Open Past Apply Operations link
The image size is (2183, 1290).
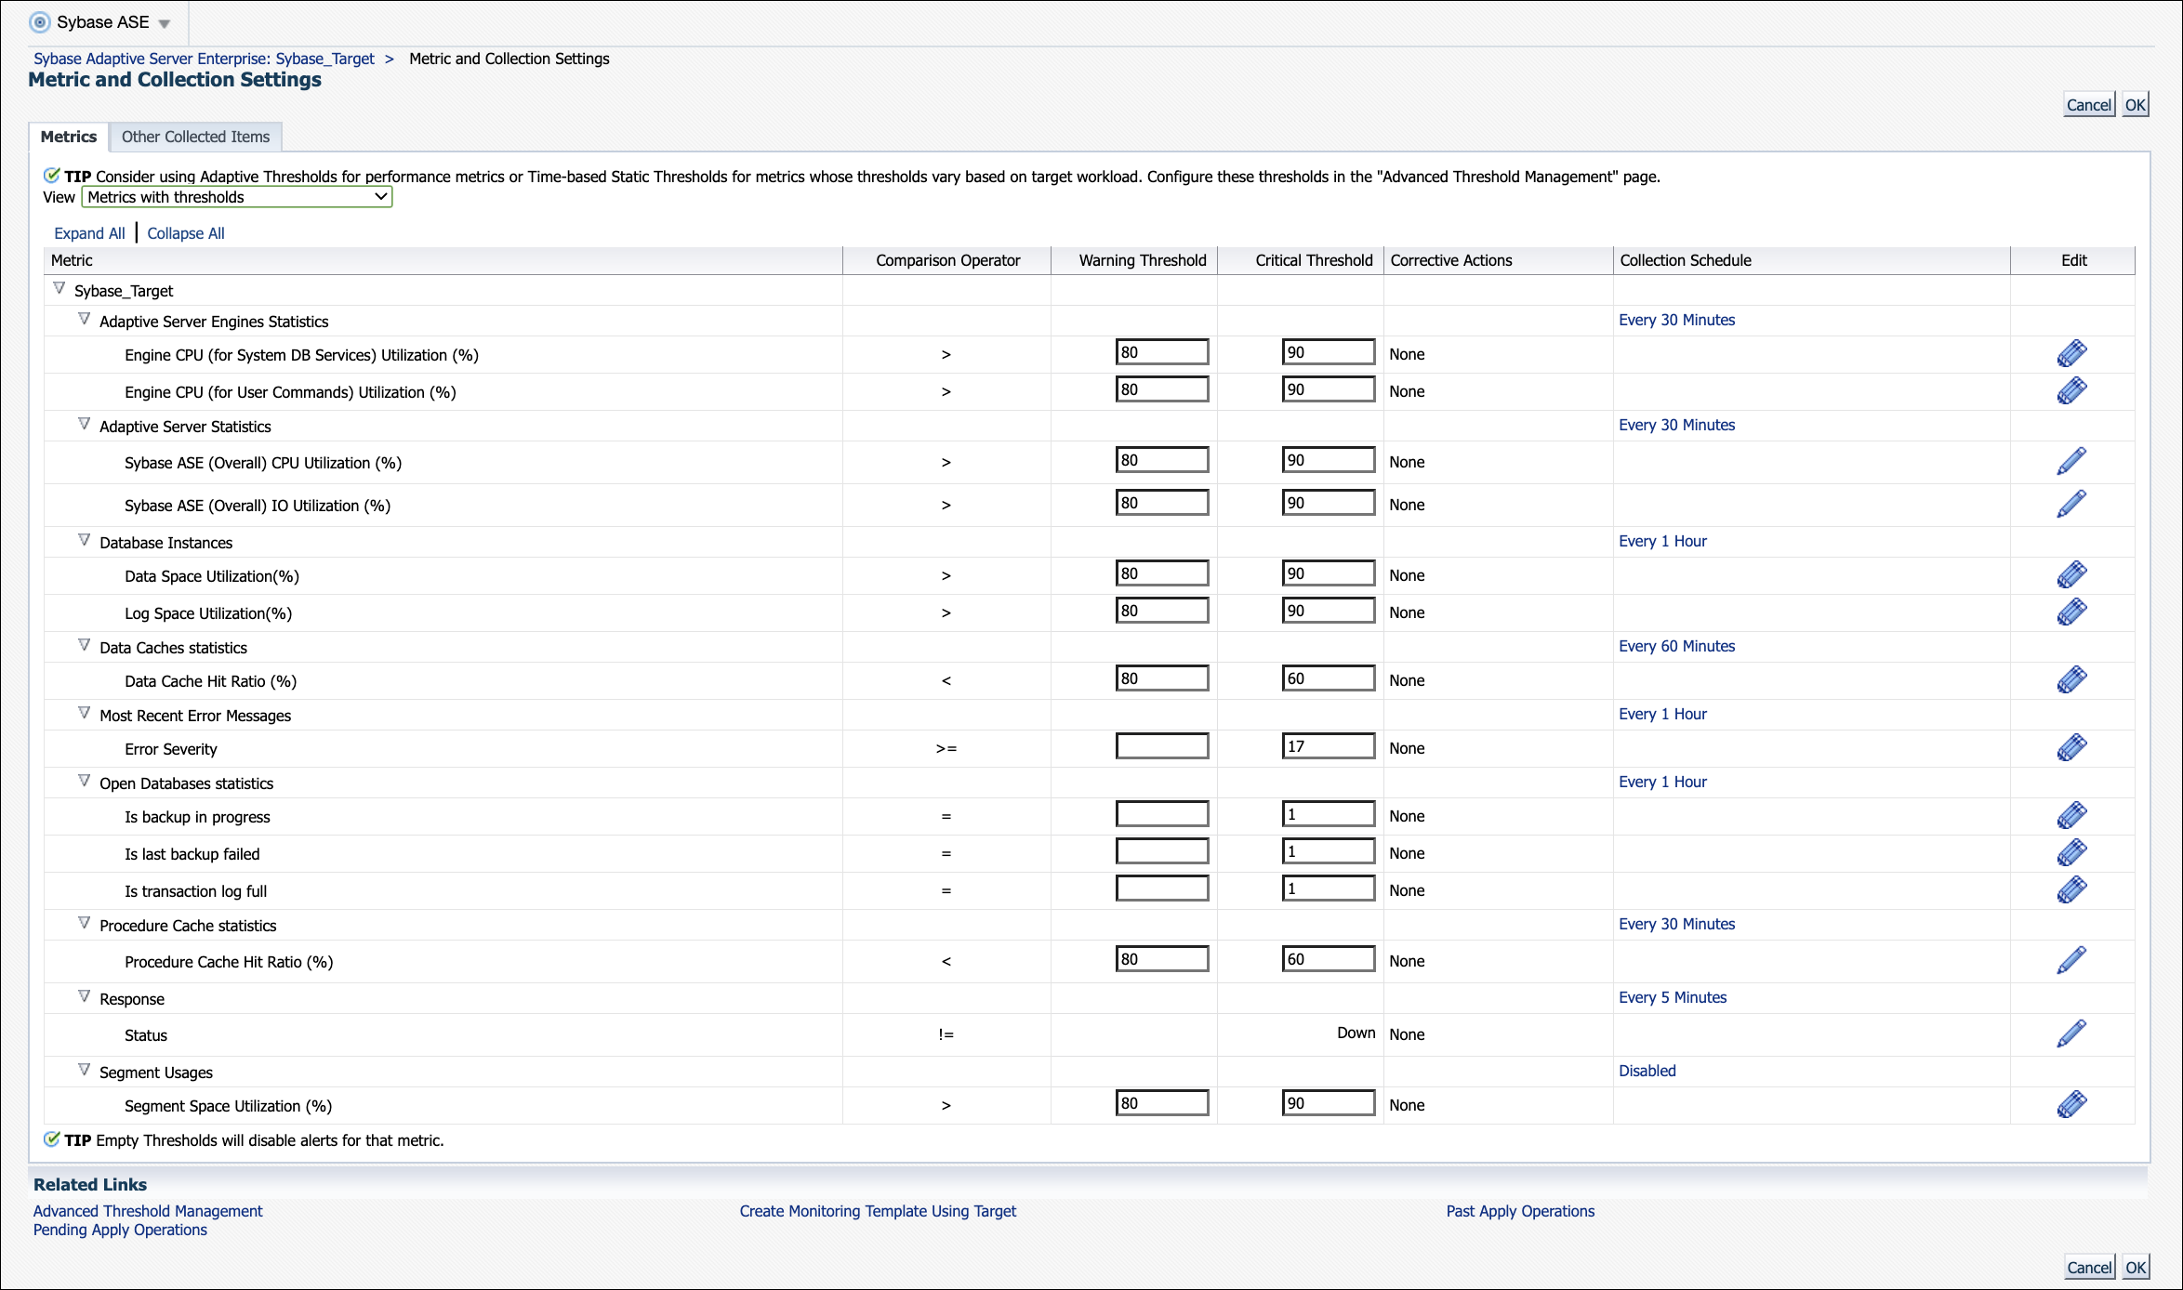point(1520,1211)
